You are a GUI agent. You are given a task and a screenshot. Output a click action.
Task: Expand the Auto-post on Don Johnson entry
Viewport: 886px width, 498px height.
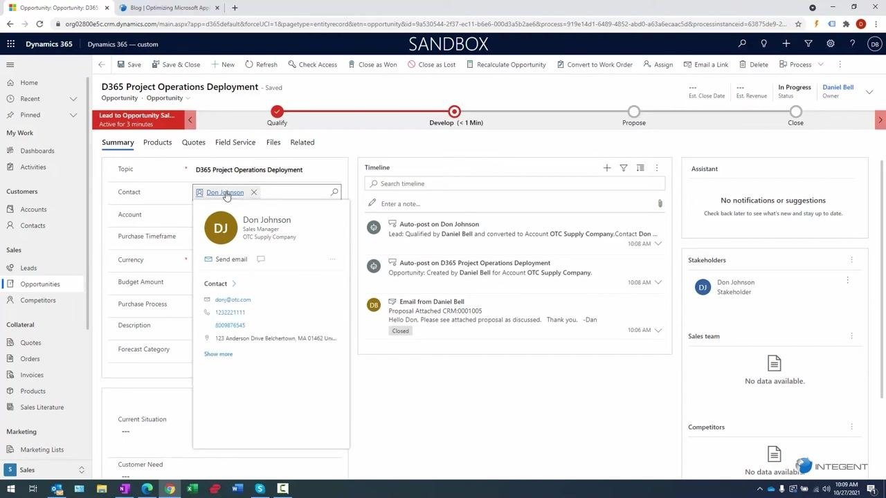pyautogui.click(x=658, y=243)
